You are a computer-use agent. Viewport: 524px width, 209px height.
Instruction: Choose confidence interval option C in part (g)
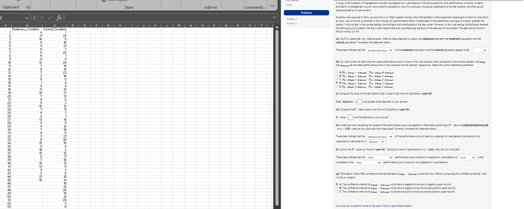click(337, 191)
